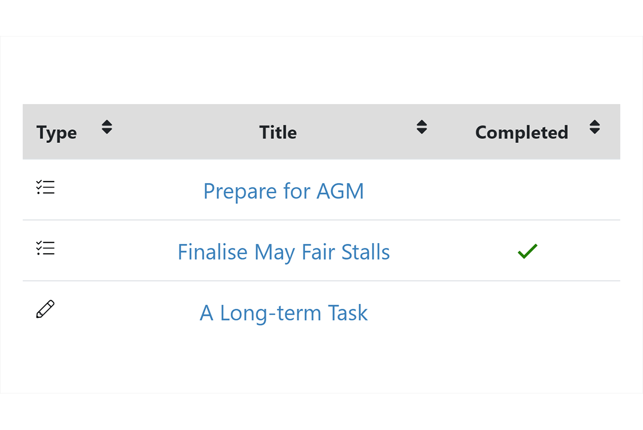Sort Completed column ascending with up arrow
Viewport: 643px width, 430px height.
[595, 123]
